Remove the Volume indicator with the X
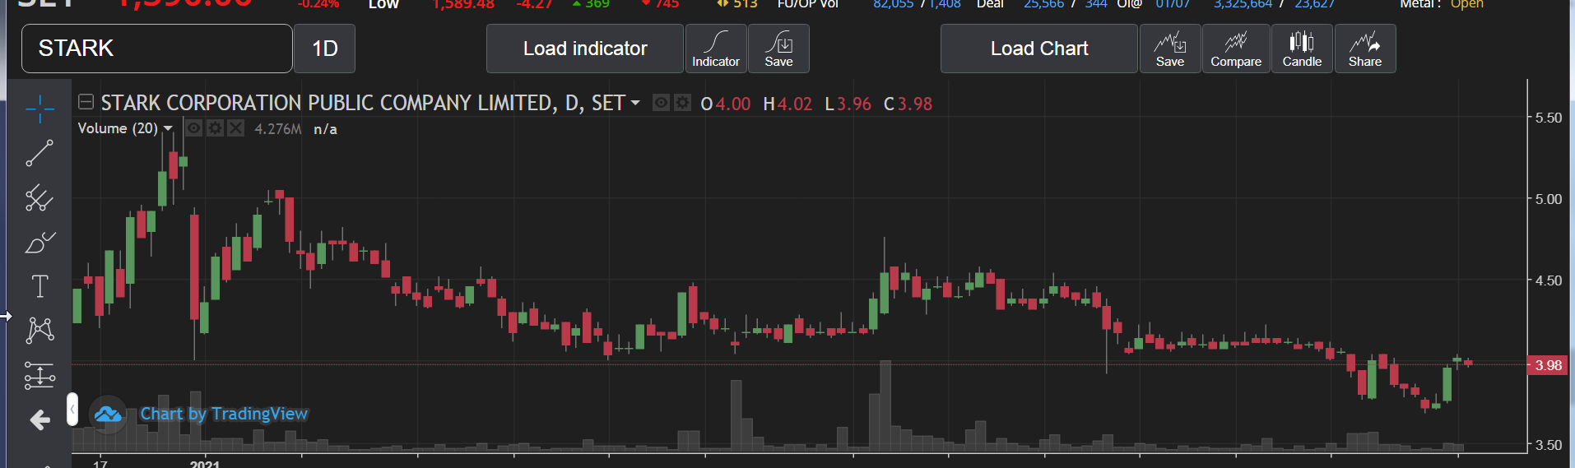 (x=236, y=128)
